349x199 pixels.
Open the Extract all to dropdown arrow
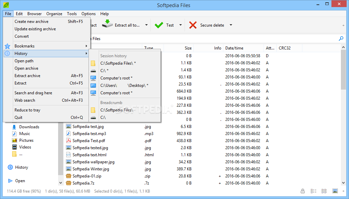(146, 25)
